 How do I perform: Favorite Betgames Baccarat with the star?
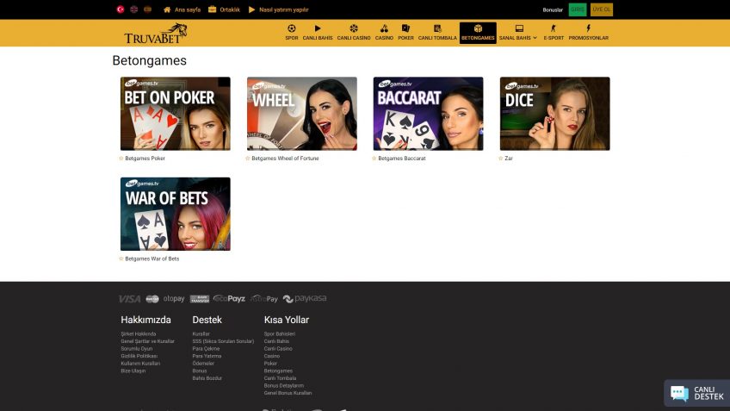click(374, 159)
